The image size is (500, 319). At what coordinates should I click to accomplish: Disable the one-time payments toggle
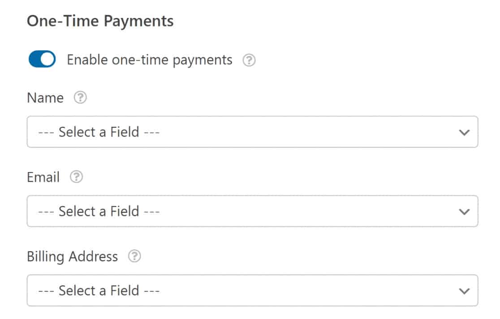42,60
